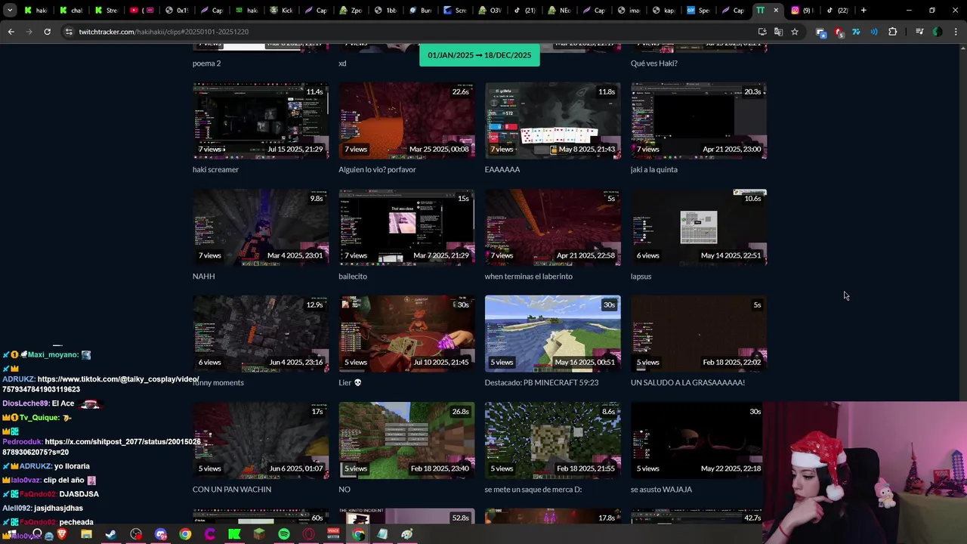The height and width of the screenshot is (544, 967).
Task: Open the x.com link posted by Pedrooduk
Action: point(101,447)
